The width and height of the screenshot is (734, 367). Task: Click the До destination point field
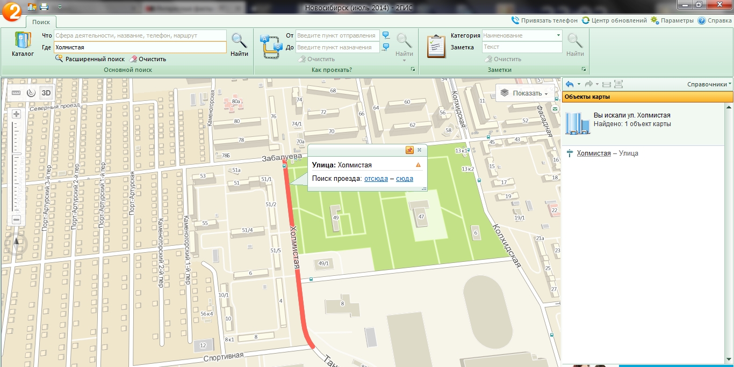[x=337, y=47]
